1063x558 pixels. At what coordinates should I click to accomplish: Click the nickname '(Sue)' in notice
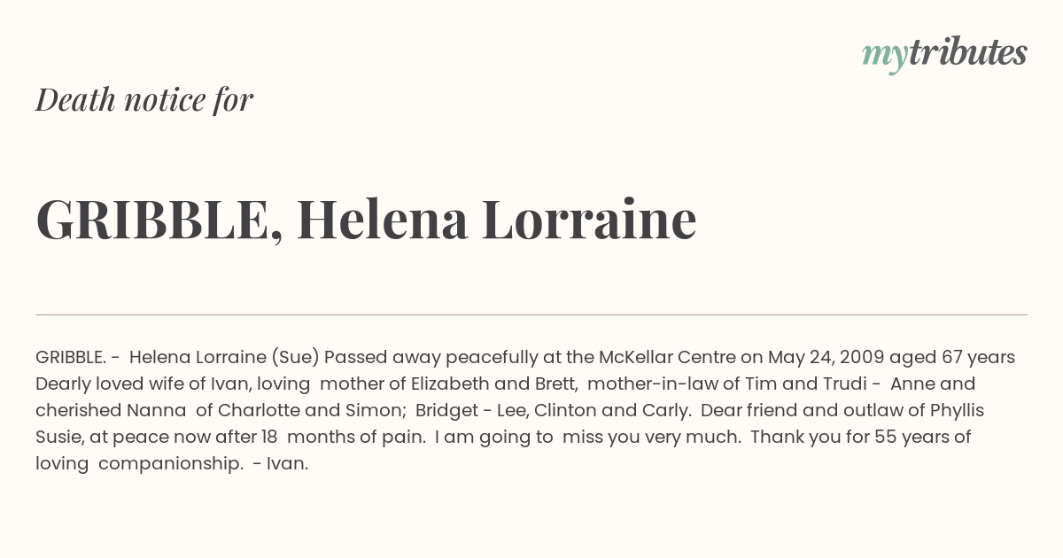tap(295, 358)
